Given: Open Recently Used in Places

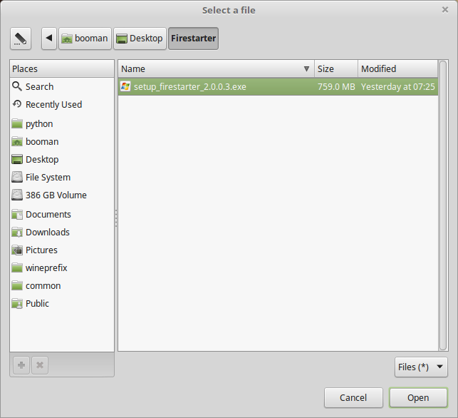Looking at the screenshot, I should pos(62,104).
